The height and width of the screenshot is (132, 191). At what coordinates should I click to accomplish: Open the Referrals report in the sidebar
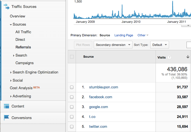pyautogui.click(x=23, y=47)
